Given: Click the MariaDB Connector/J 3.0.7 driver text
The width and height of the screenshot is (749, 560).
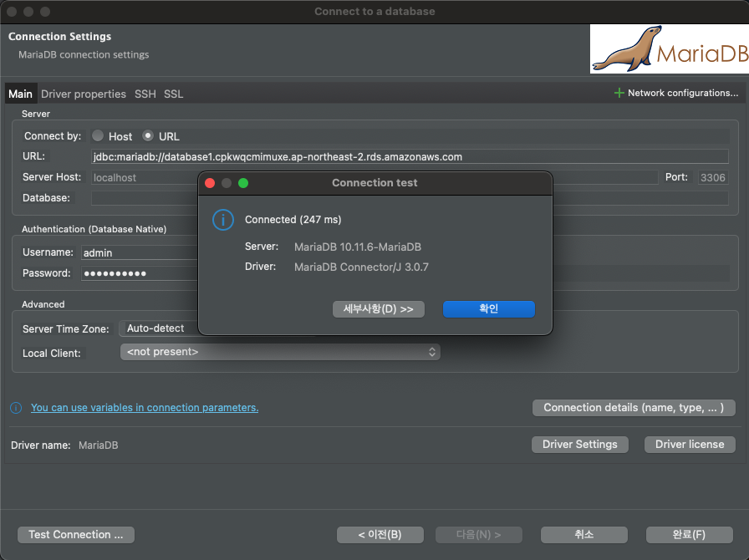Looking at the screenshot, I should (x=361, y=267).
